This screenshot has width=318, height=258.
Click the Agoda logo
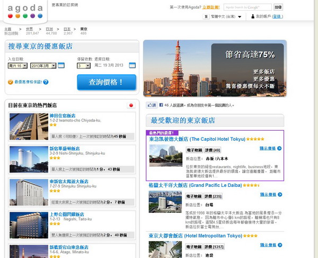tap(25, 12)
